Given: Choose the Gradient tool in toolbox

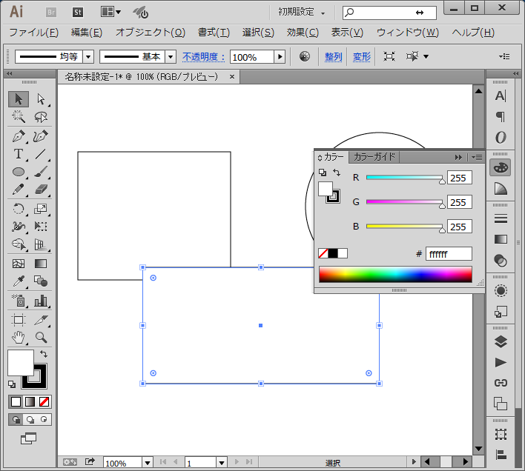Looking at the screenshot, I should (41, 264).
